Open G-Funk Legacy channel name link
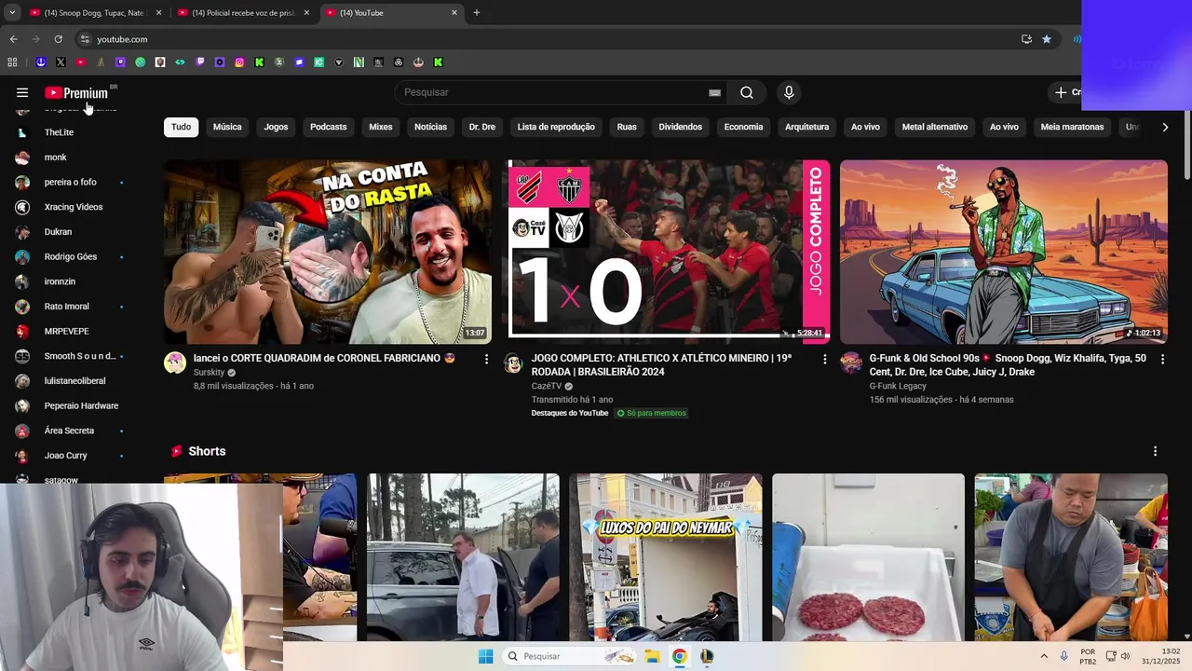Viewport: 1192px width, 671px height. (x=898, y=386)
